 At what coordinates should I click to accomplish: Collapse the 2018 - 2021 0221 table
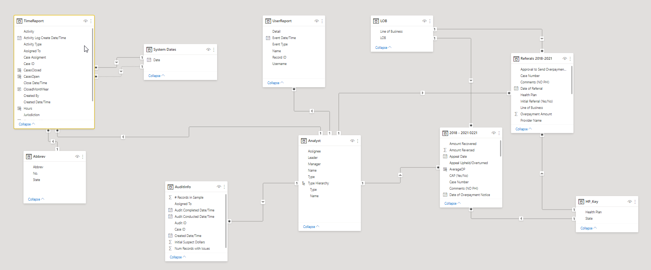(452, 204)
